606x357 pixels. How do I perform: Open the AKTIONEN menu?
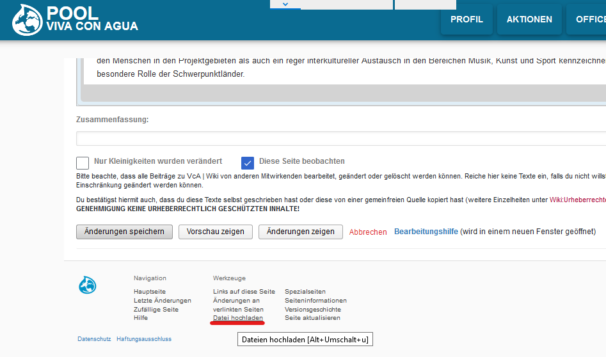point(529,20)
